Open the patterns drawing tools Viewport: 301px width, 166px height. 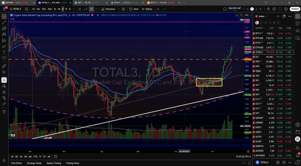(x=4, y=34)
